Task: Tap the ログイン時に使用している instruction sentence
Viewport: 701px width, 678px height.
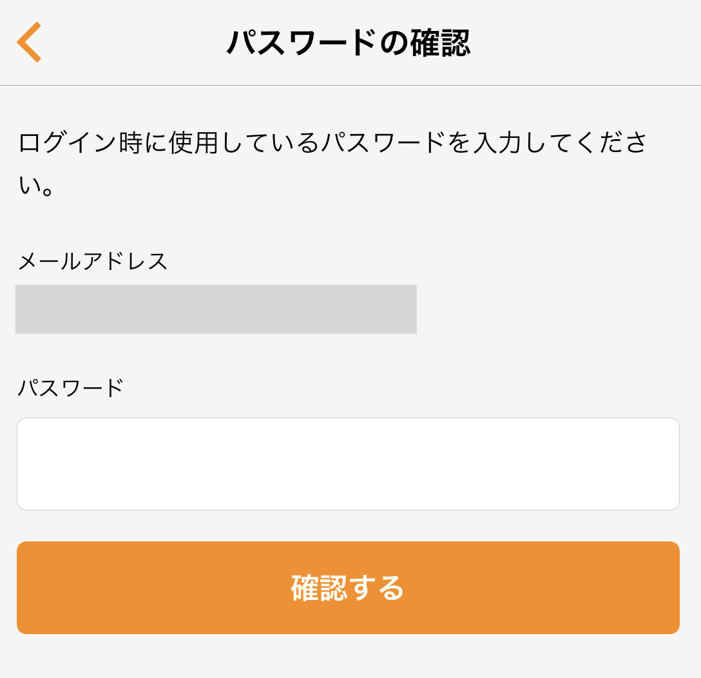Action: (x=332, y=143)
